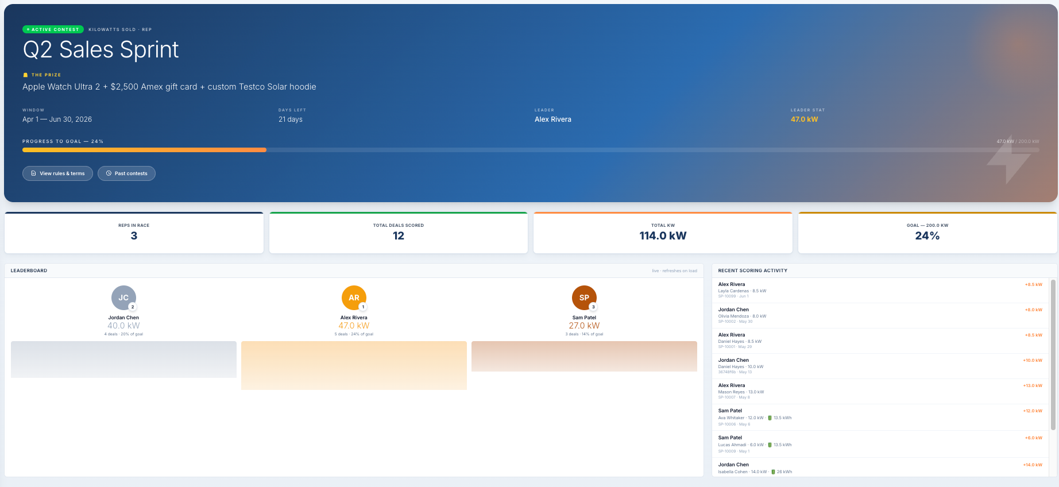This screenshot has height=487, width=1059.
Task: Click the Olivia Mendoza 8.0 kW activity row
Action: click(880, 316)
